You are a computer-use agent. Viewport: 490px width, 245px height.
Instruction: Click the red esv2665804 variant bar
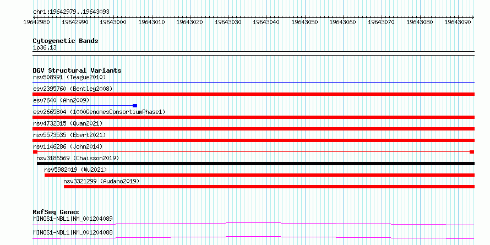(x=253, y=117)
